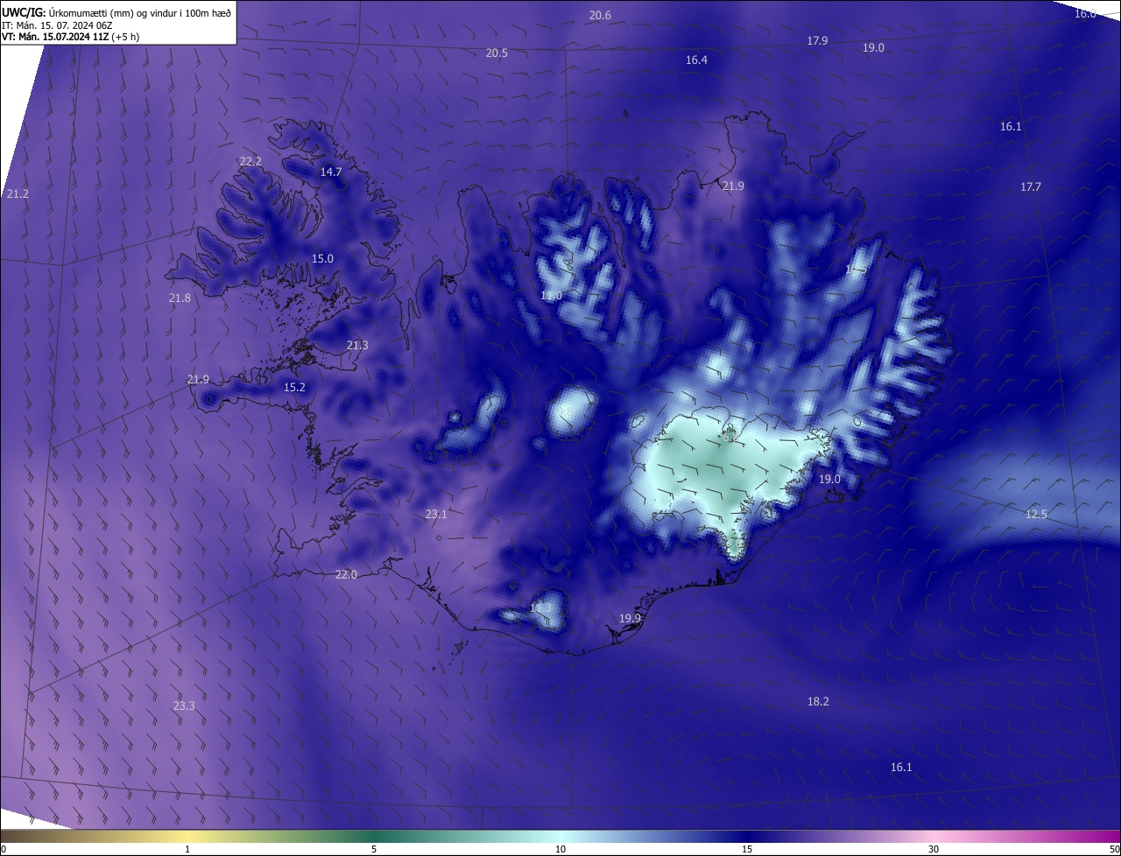Click the 23.1 value on the map
This screenshot has width=1121, height=856.
436,515
